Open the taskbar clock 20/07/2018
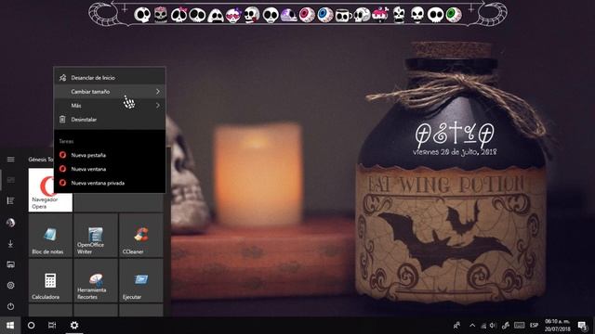 coord(558,326)
